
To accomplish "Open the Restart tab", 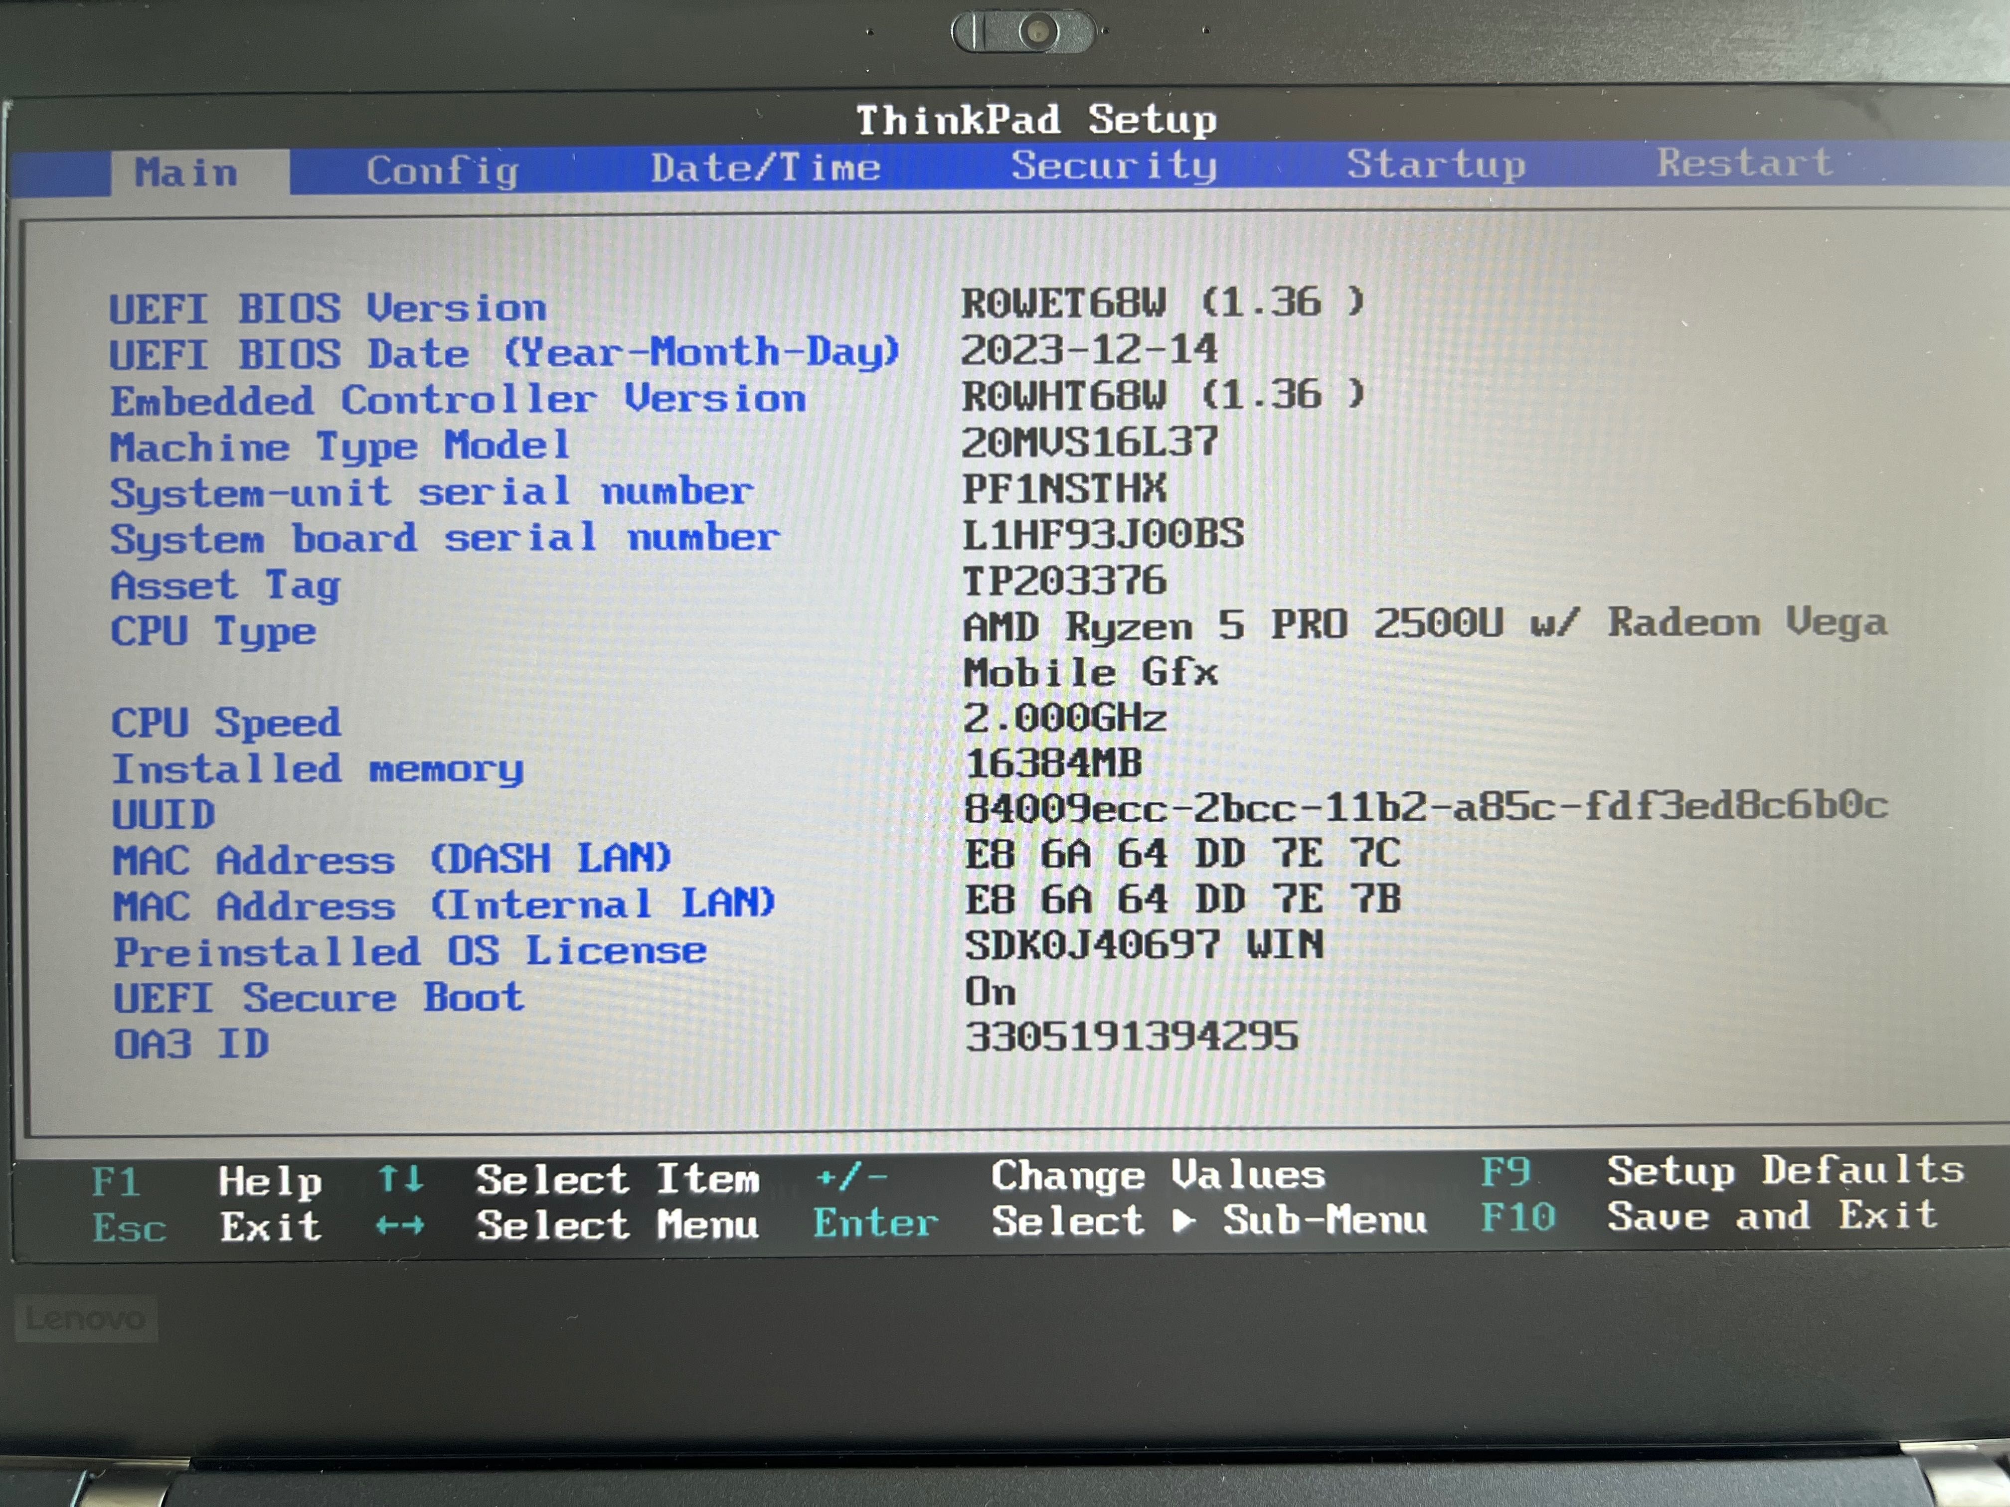I will coord(1745,163).
